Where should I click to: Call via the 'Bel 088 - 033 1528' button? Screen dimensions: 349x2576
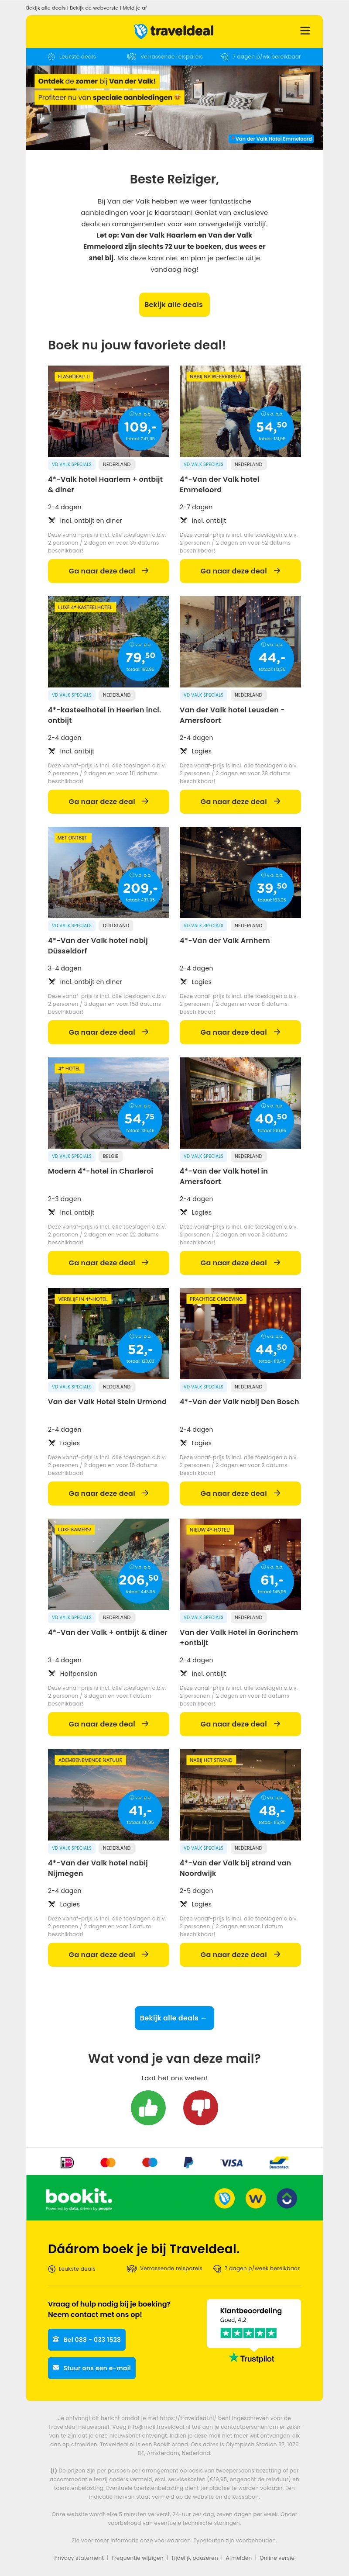[87, 2339]
